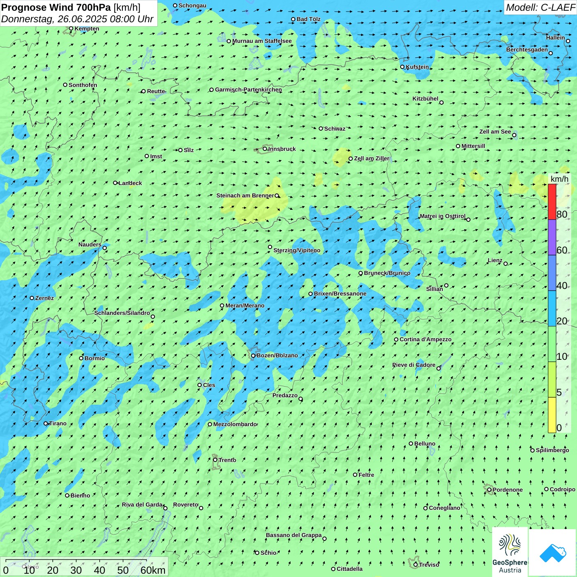This screenshot has height=577, width=577.
Task: Select the Bozen/Bolzano location marker
Action: pos(253,355)
